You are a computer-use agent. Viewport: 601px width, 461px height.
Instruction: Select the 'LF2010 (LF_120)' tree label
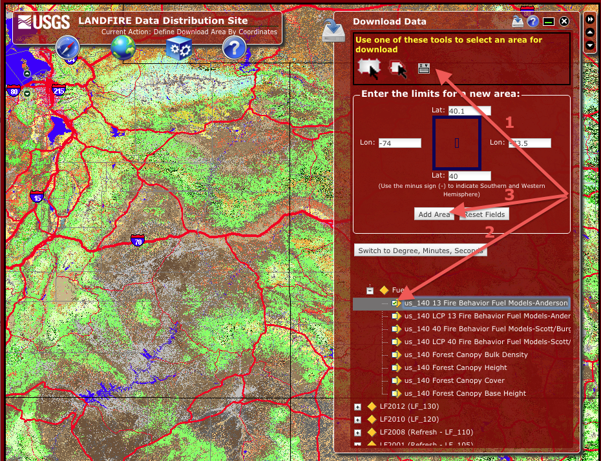click(x=409, y=419)
